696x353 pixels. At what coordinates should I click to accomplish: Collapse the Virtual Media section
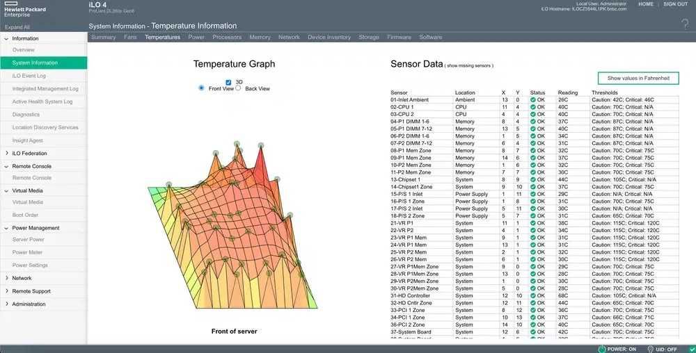[6, 190]
